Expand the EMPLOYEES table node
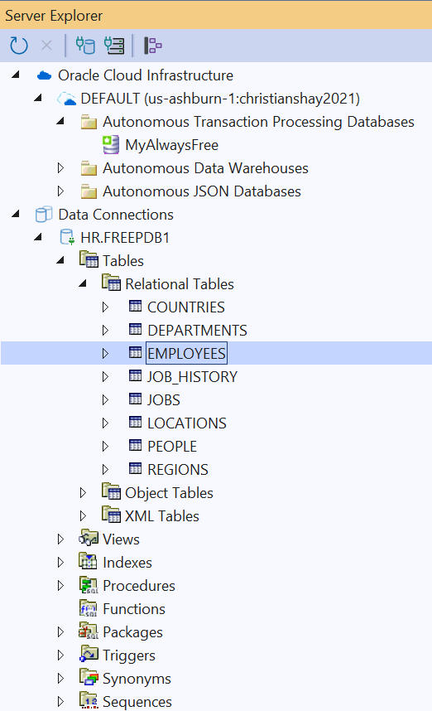This screenshot has width=432, height=711. pos(105,353)
